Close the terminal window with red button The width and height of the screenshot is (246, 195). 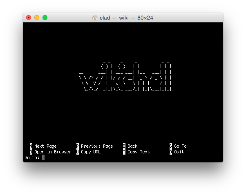29,18
